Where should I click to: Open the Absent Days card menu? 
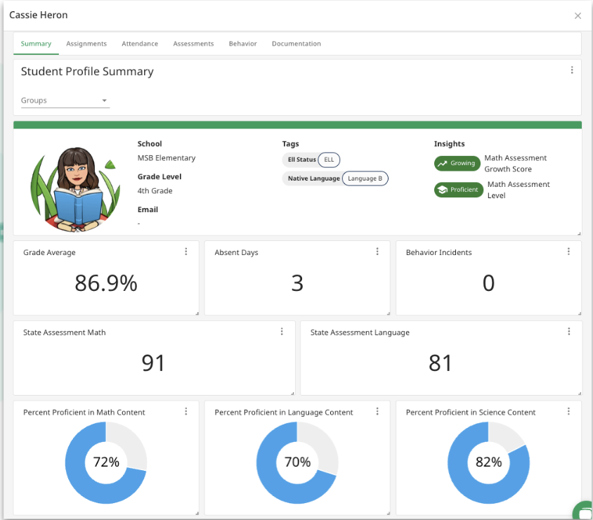[x=377, y=251]
